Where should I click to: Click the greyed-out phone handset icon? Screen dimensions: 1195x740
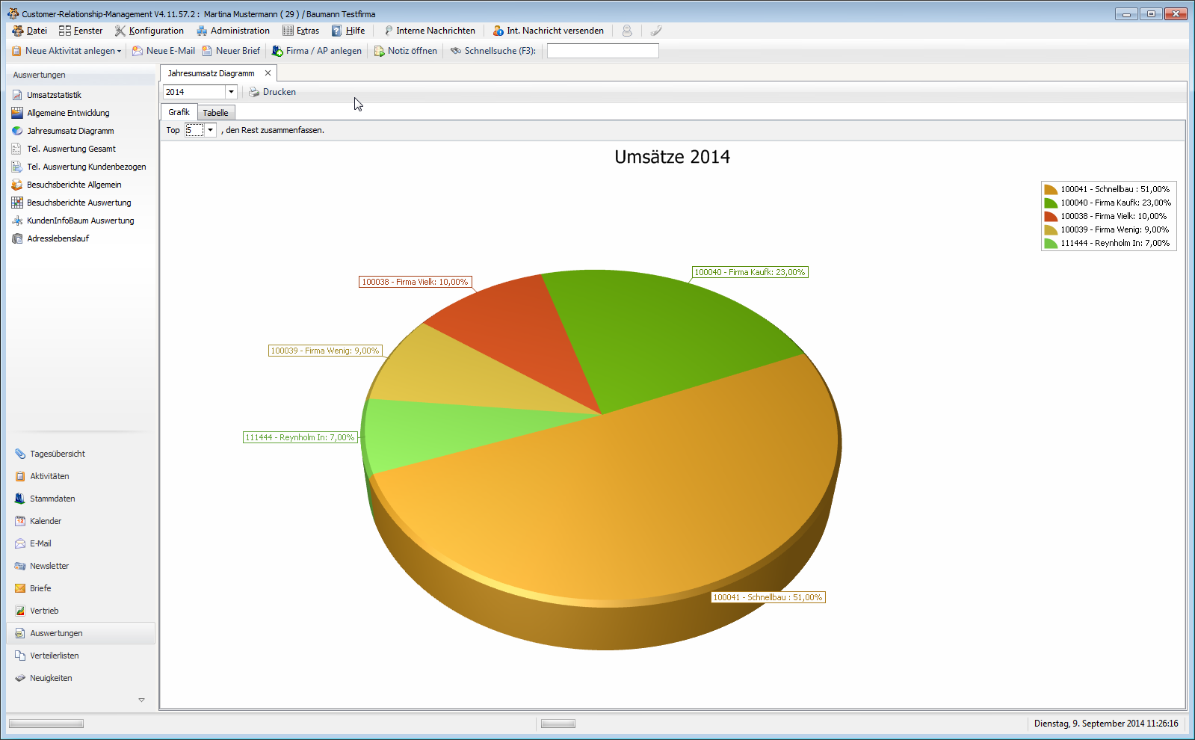656,31
